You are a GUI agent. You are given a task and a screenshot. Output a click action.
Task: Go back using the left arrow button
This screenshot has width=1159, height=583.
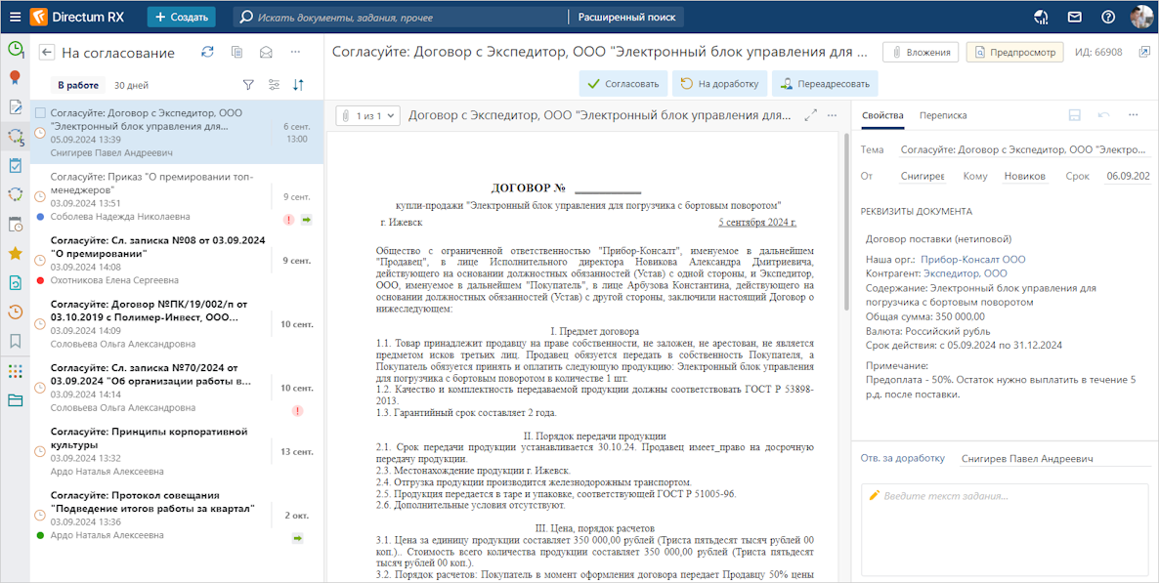(46, 53)
